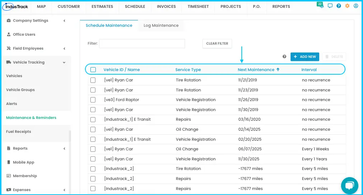Select the Ryan Car Tire Rotation 11/23/2019 row checkbox

pyautogui.click(x=93, y=90)
